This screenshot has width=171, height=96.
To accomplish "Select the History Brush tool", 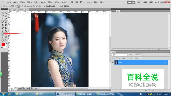I will [x=6, y=25].
